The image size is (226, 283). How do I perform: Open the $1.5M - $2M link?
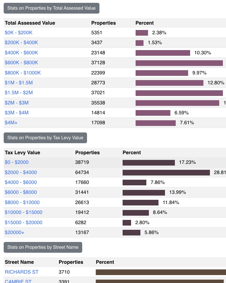19,93
